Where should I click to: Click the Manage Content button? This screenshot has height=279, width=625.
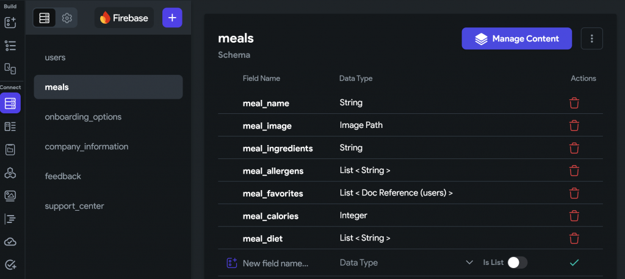(x=516, y=38)
